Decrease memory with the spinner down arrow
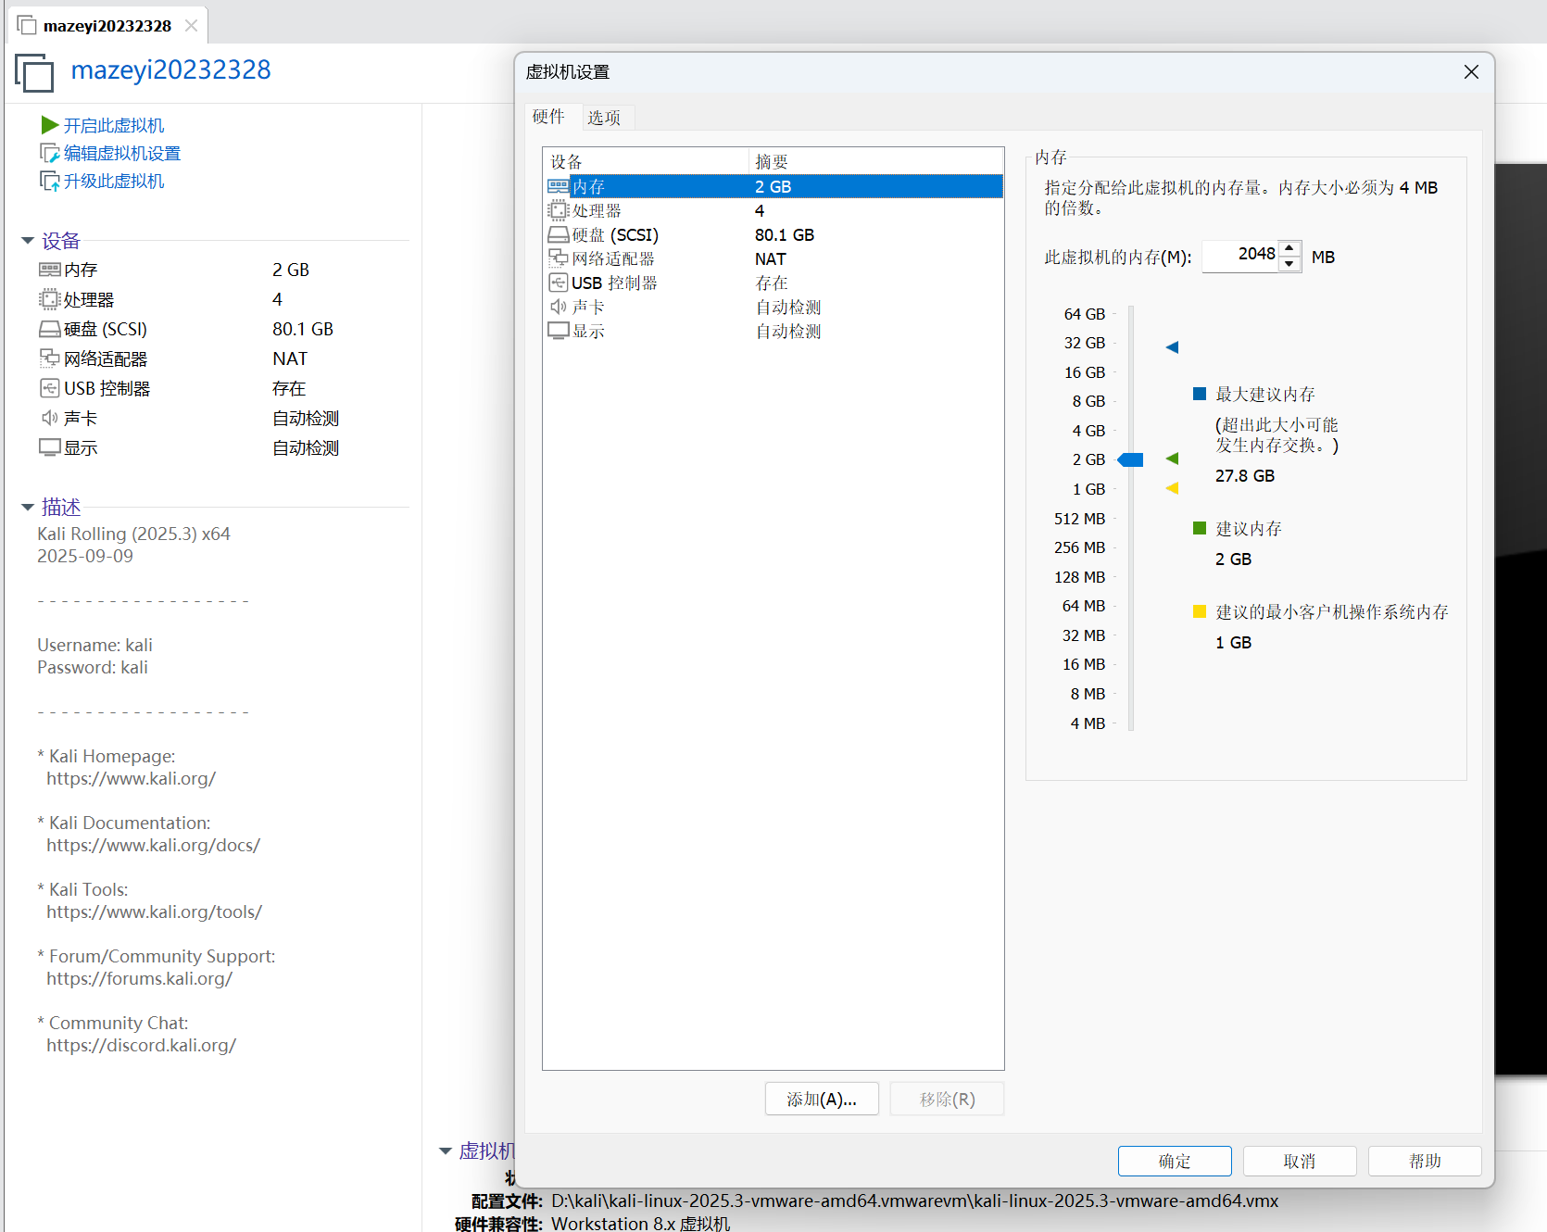Viewport: 1547px width, 1232px height. coord(1289,264)
